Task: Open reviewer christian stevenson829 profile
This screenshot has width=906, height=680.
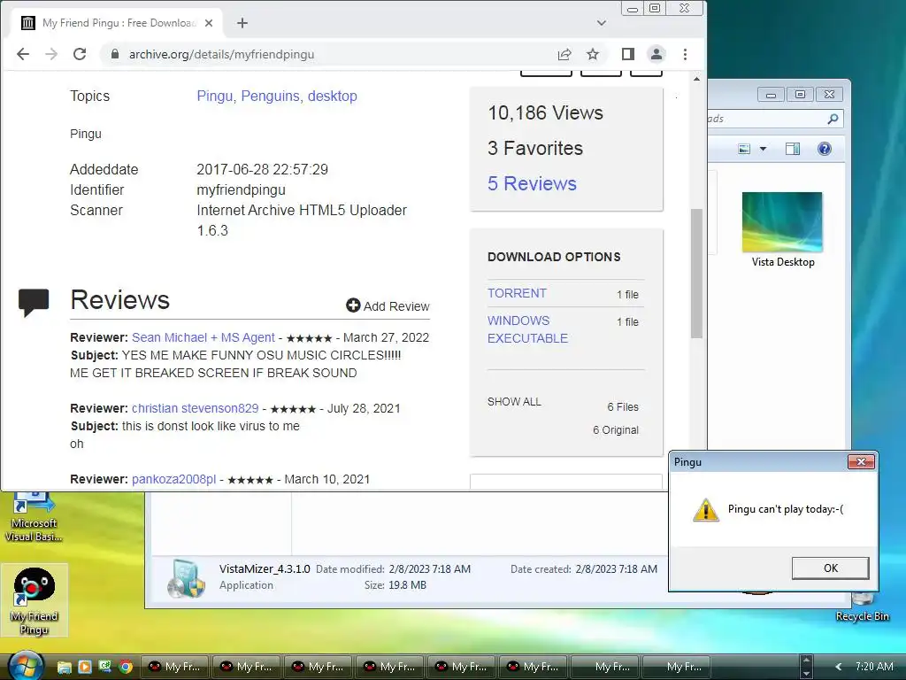Action: 196,408
